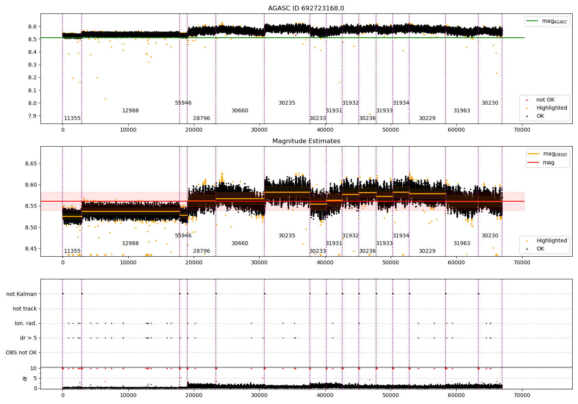Viewport: 578px width, 404px height.
Task: Click the 'Ion. rad.' row label
Action: pyautogui.click(x=26, y=324)
